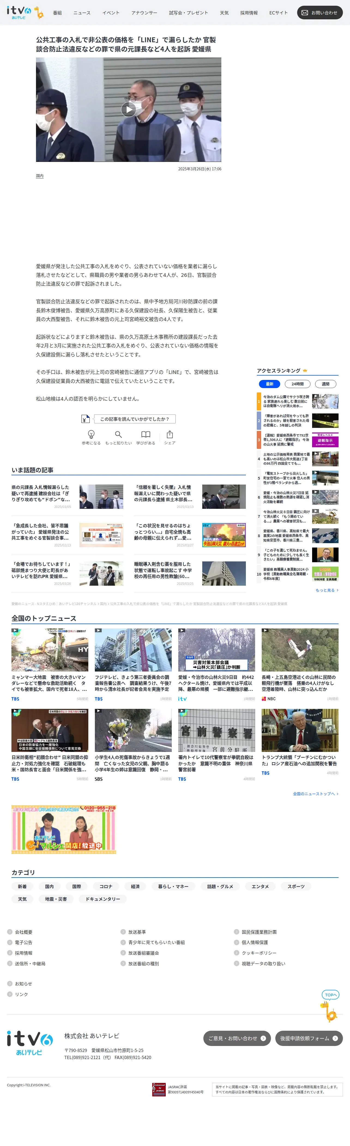Image resolution: width=350 pixels, height=1146 pixels.
Task: Open the ニュース menu
Action: pyautogui.click(x=82, y=13)
